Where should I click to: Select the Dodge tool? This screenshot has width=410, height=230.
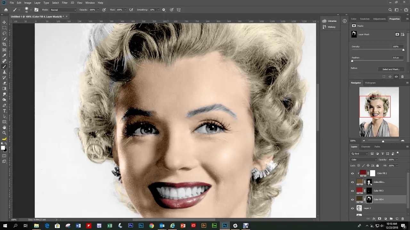pos(4,100)
